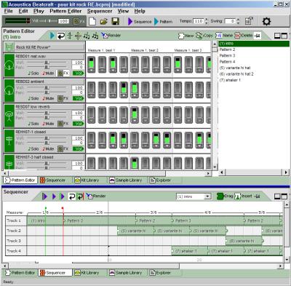The image size is (291, 286).
Task: Mute the REHH07-1 closed track
Action: (48, 149)
